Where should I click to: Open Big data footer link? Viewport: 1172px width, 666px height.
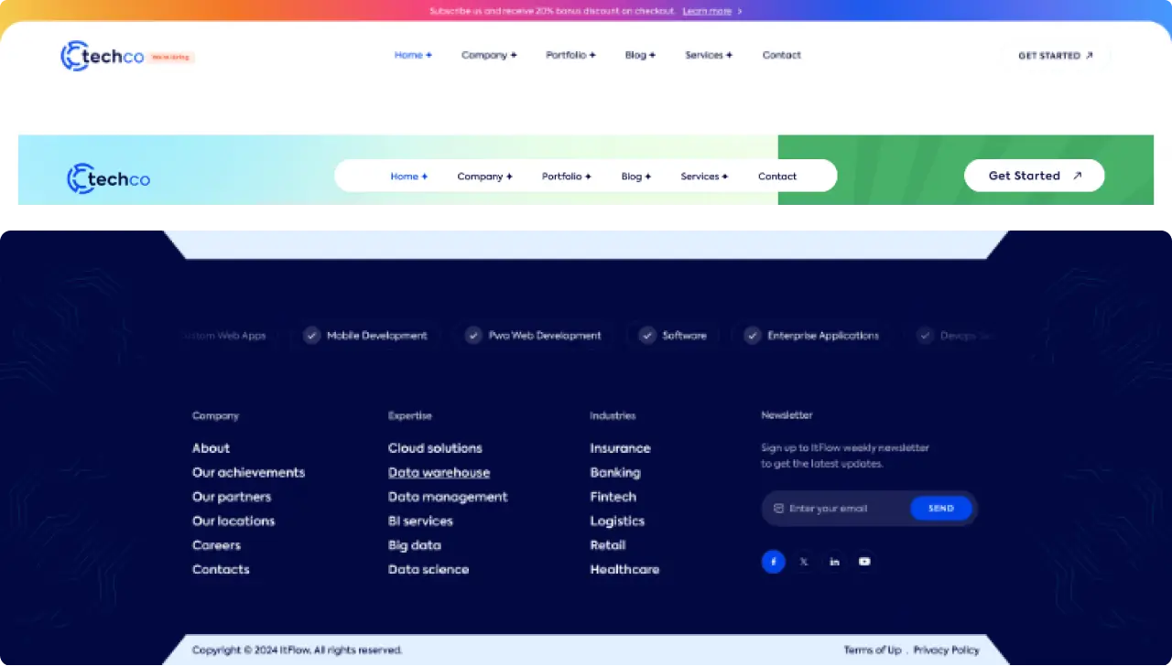click(415, 545)
